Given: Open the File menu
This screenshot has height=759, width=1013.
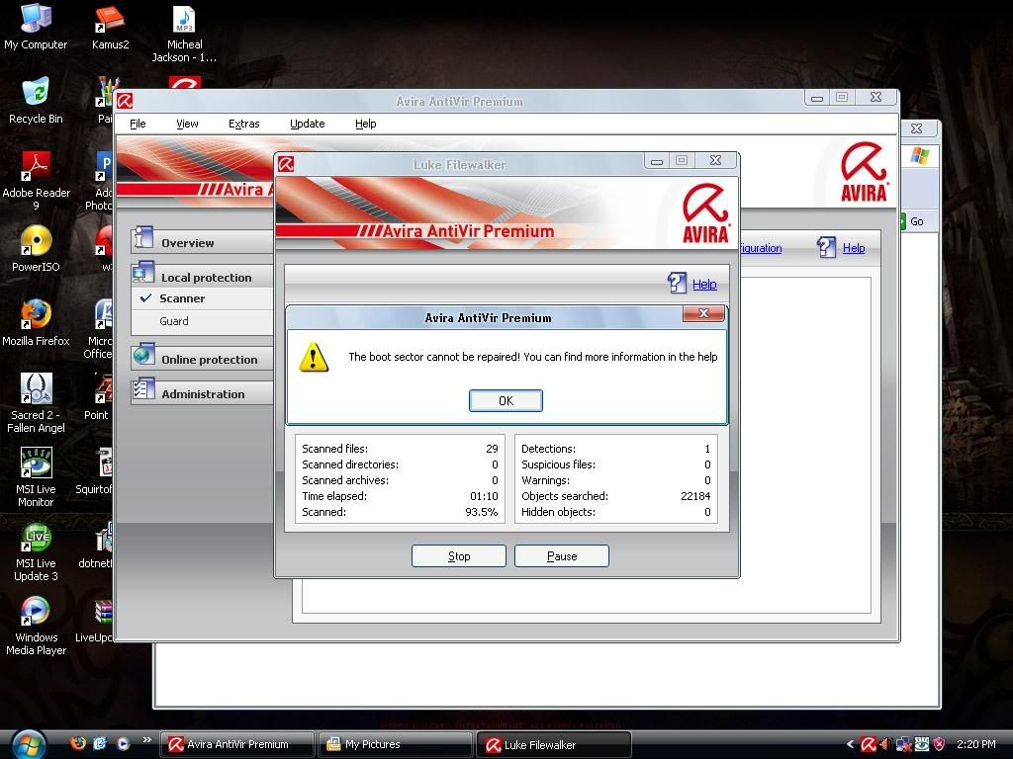Looking at the screenshot, I should [x=138, y=124].
